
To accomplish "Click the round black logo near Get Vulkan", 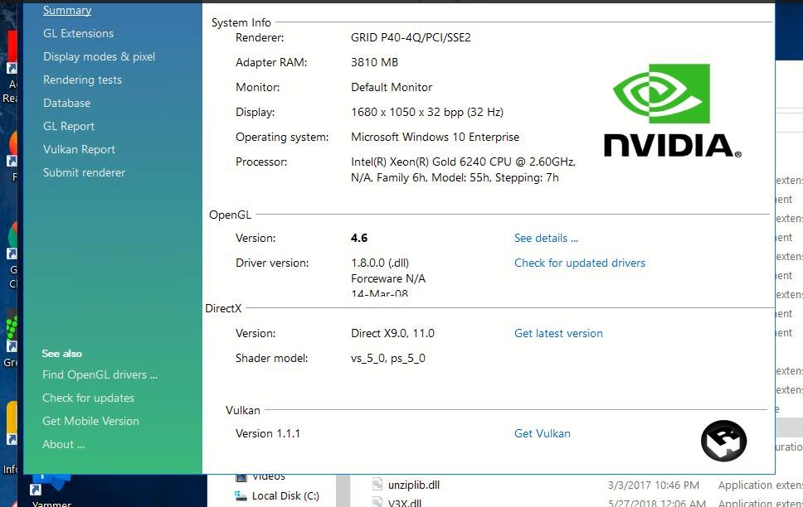I will pyautogui.click(x=723, y=440).
